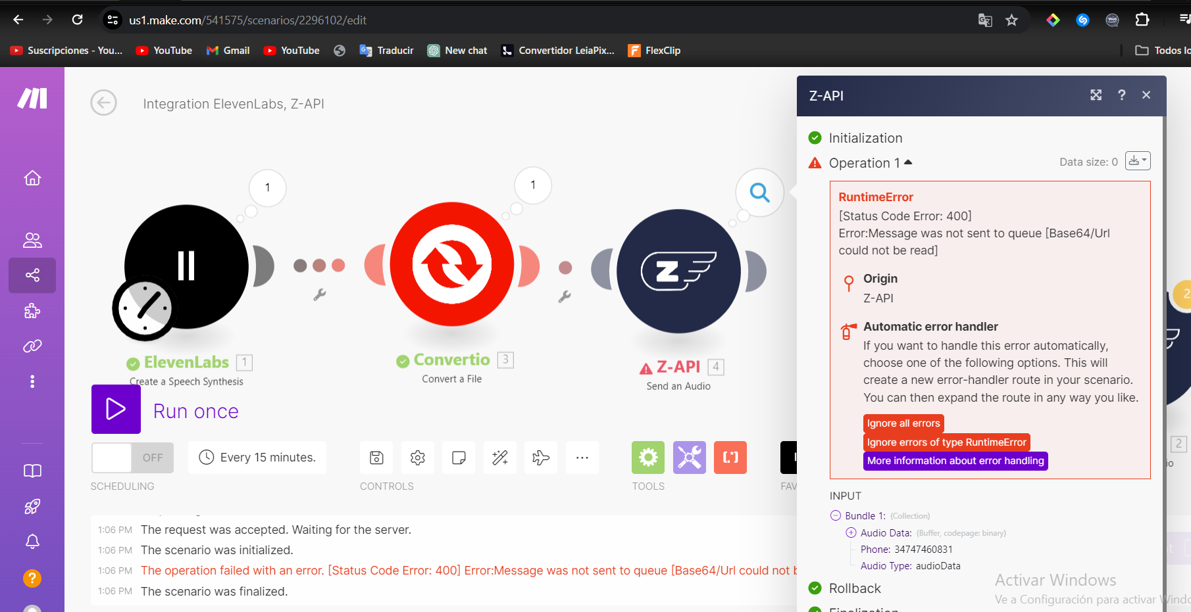Open the Notes icon in Controls
The height and width of the screenshot is (612, 1191).
pos(459,458)
